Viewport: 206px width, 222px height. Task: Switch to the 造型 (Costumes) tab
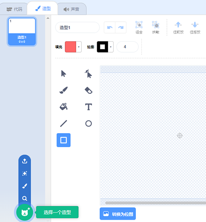point(43,9)
